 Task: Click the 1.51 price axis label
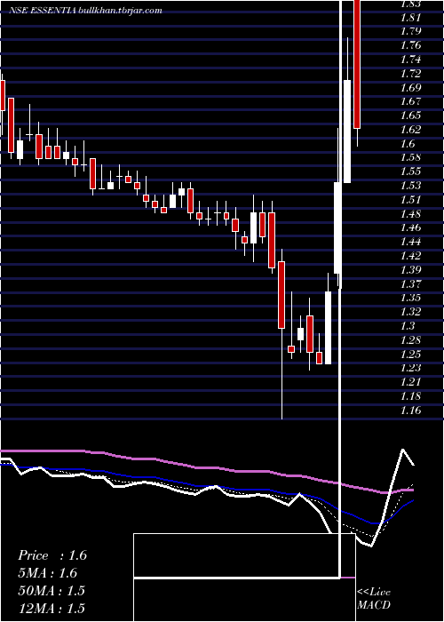click(410, 200)
